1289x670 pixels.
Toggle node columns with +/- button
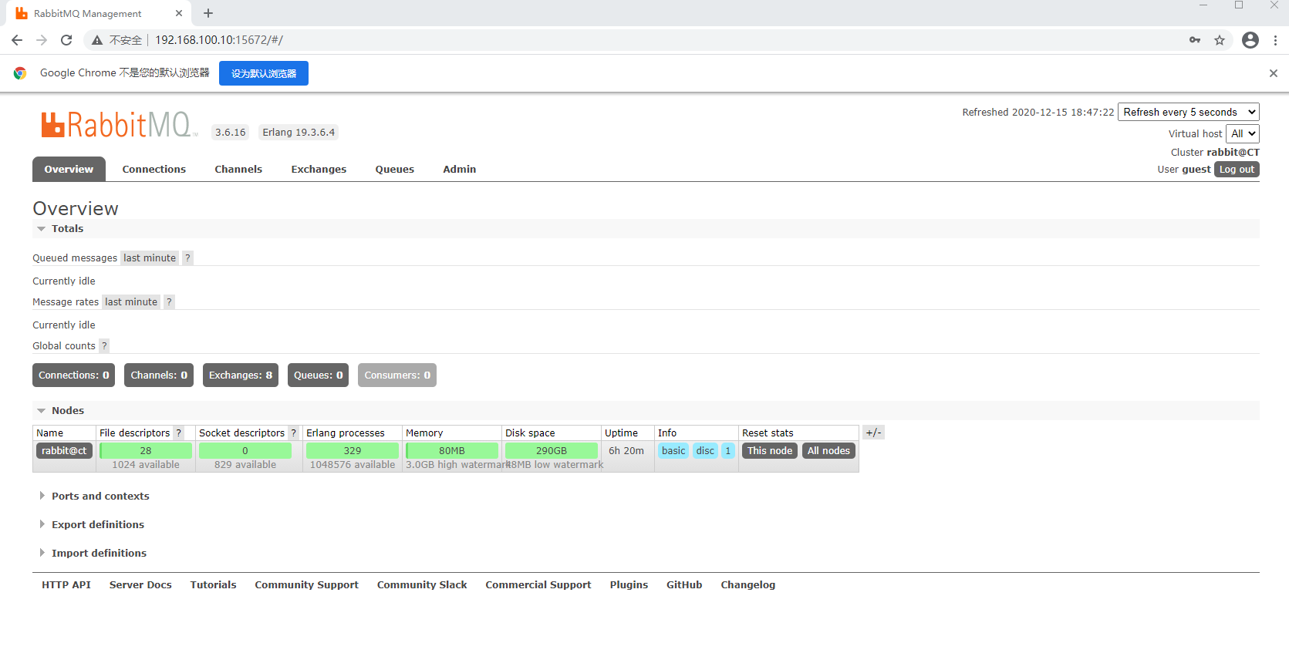coord(873,433)
